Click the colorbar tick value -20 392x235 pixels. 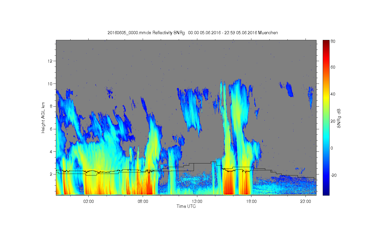tap(333, 175)
